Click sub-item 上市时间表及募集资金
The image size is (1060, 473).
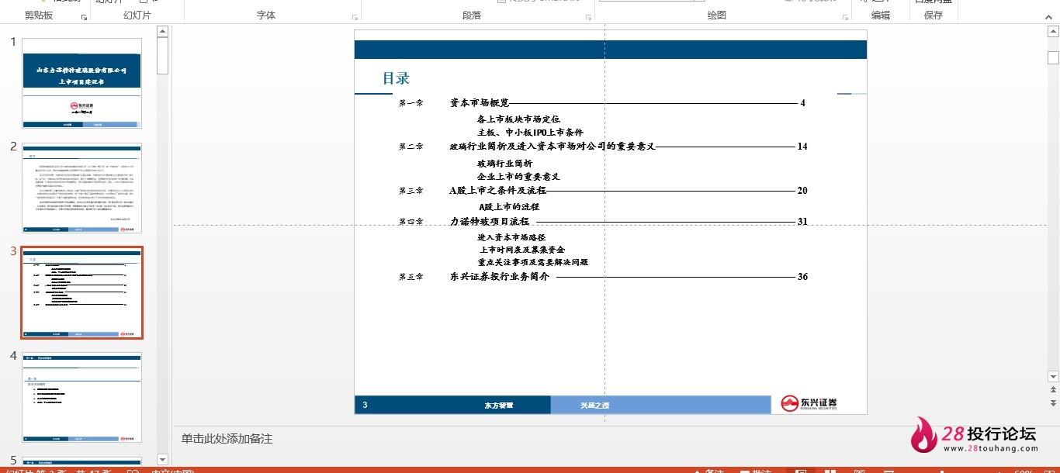(522, 250)
